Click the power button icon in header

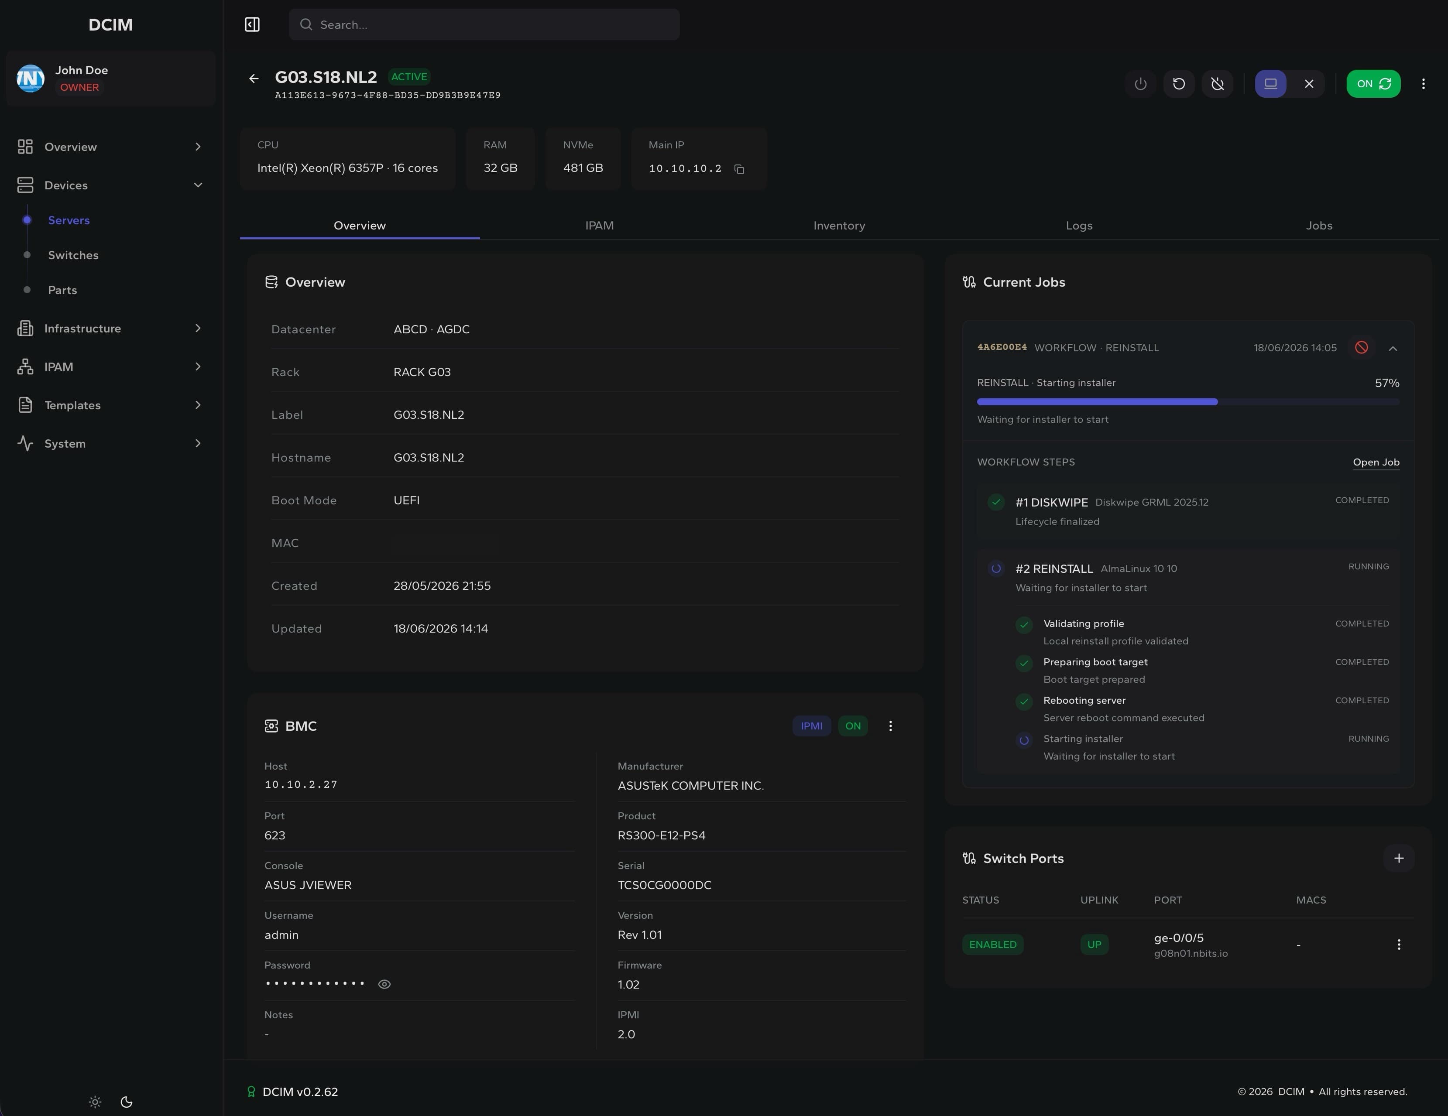pyautogui.click(x=1140, y=84)
